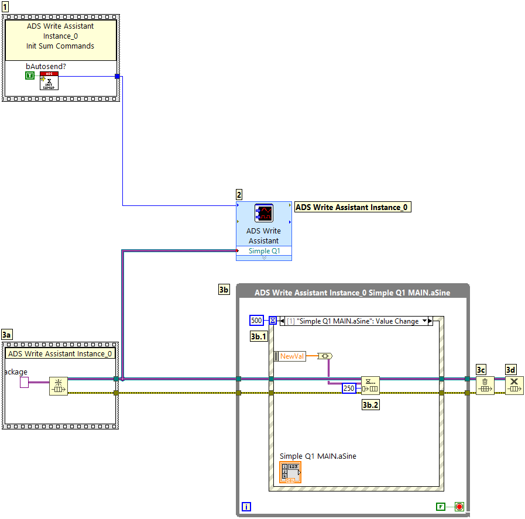Toggle the False constant near loop stop
The height and width of the screenshot is (519, 525).
tap(441, 507)
